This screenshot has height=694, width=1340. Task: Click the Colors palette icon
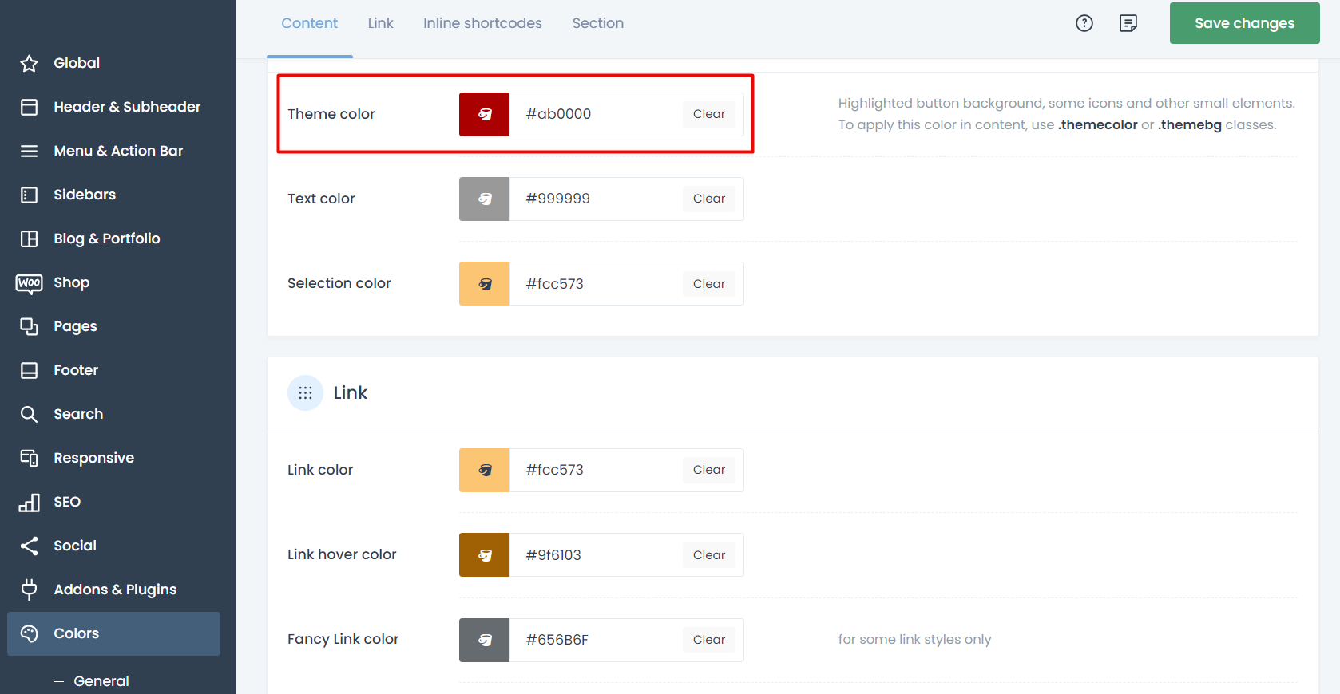pyautogui.click(x=30, y=633)
